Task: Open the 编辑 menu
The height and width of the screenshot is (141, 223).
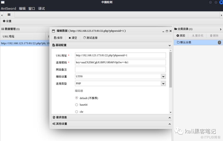Action: coord(22,8)
